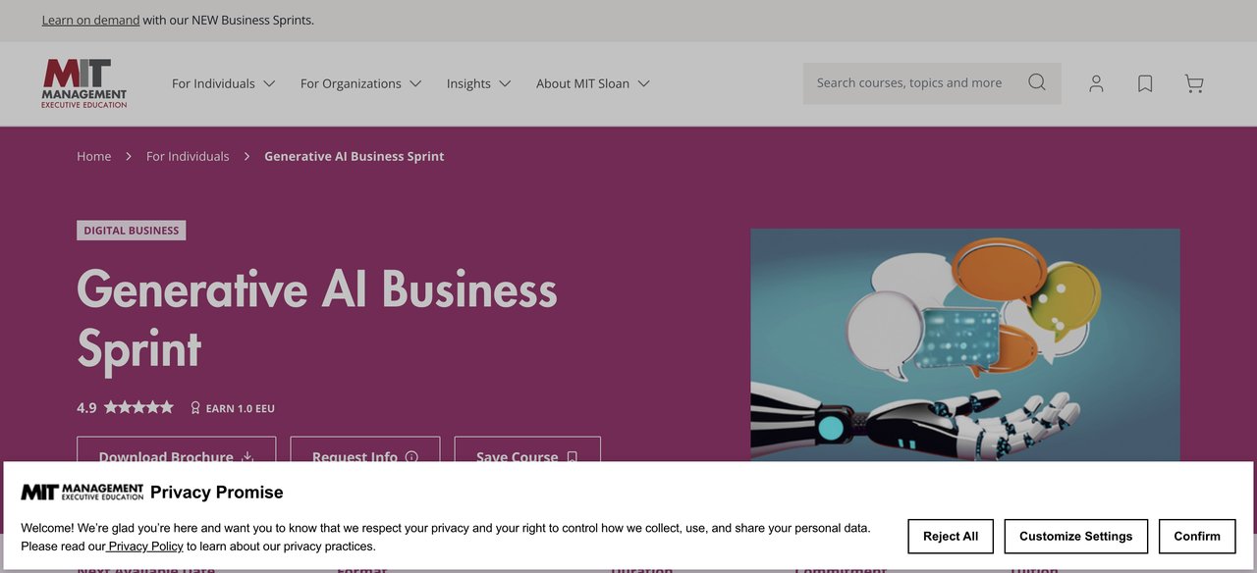1257x573 pixels.
Task: Expand the For Organizations menu
Action: coord(360,83)
